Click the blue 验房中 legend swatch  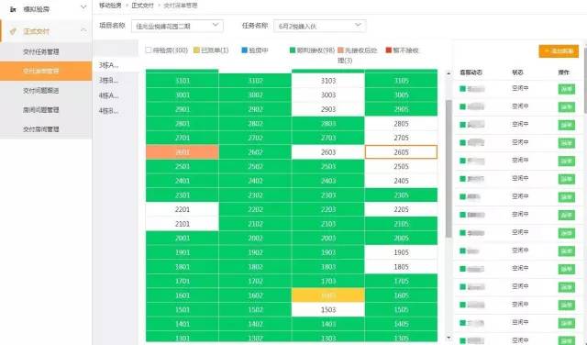245,50
